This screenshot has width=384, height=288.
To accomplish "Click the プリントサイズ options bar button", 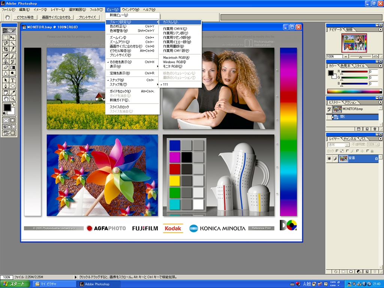I will click(x=87, y=17).
